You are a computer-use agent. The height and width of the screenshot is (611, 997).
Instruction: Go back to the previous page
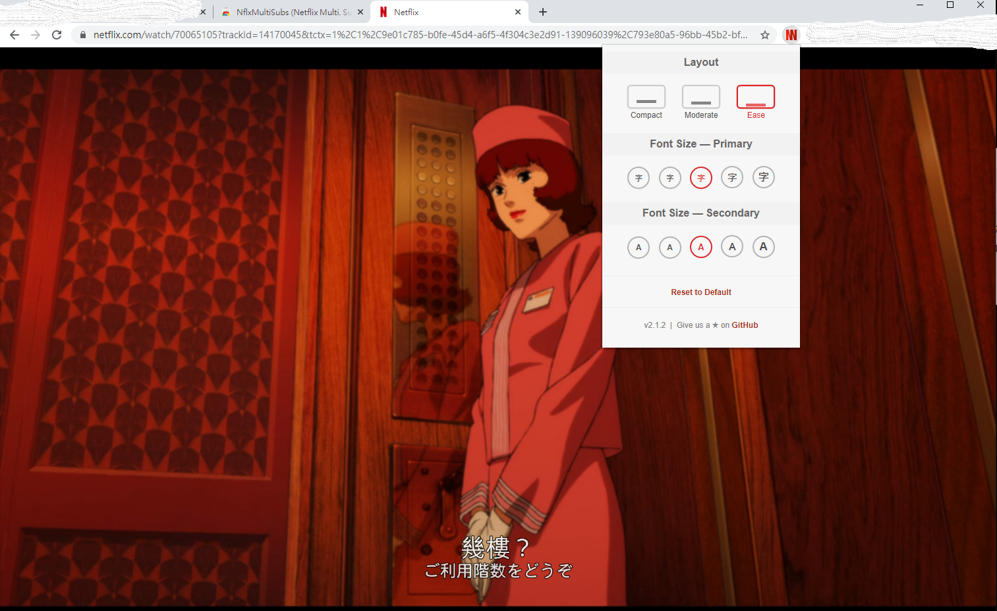pos(14,35)
